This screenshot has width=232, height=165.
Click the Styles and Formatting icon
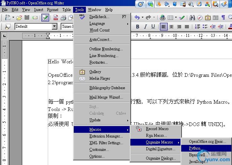tap(7, 27)
